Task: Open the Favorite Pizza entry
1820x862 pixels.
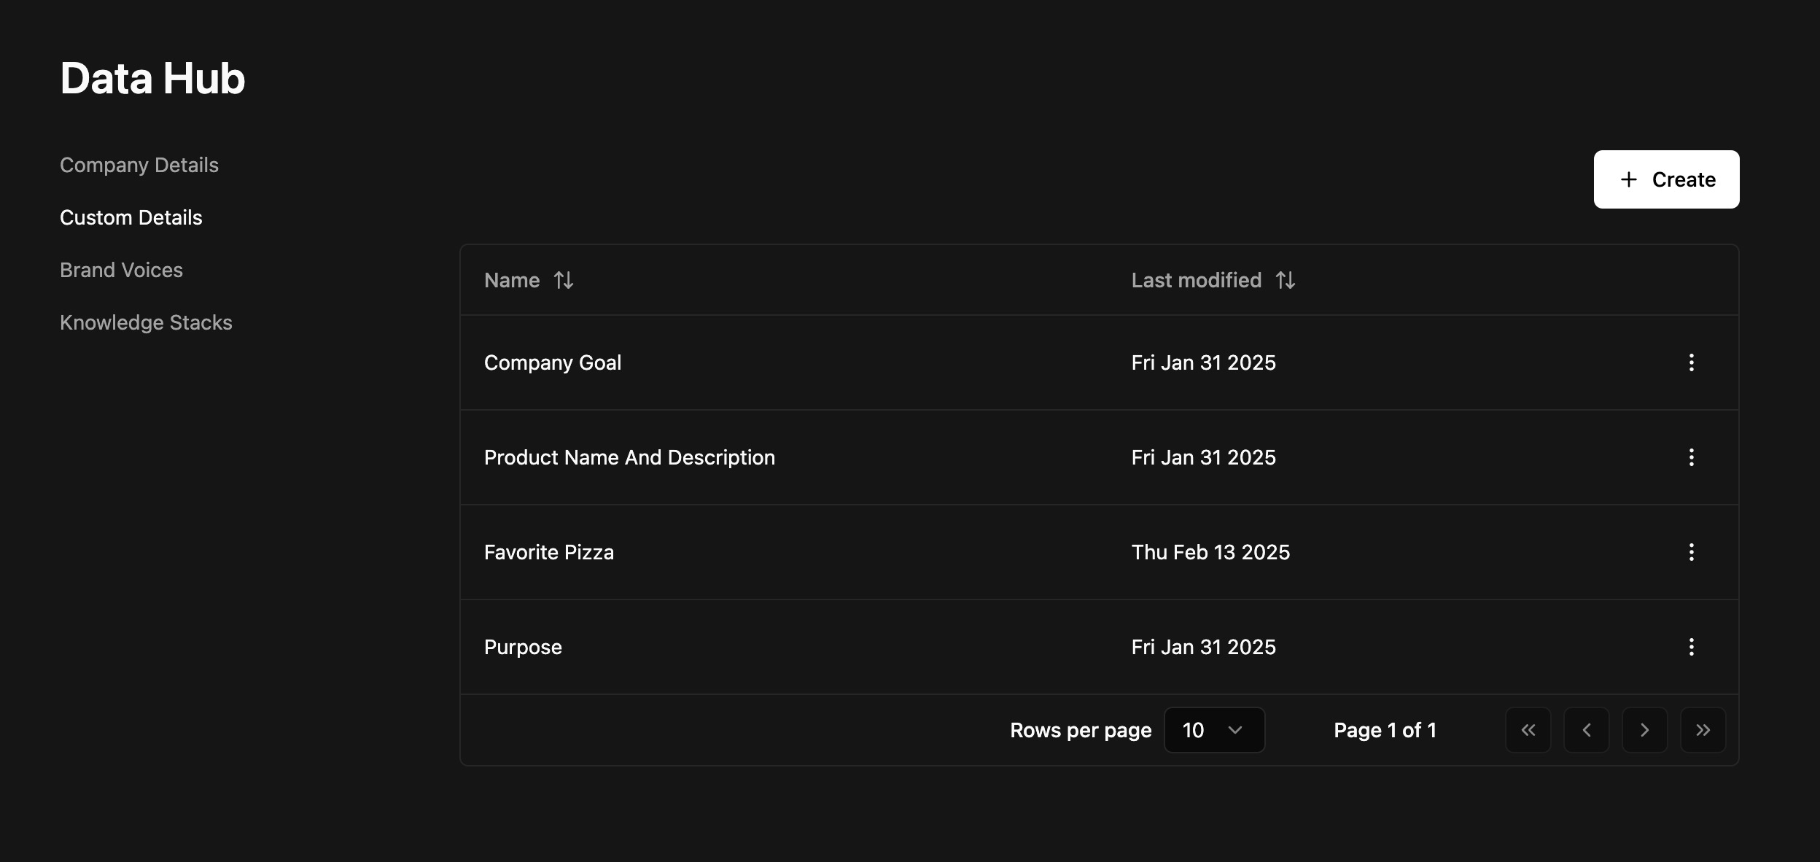Action: tap(549, 552)
